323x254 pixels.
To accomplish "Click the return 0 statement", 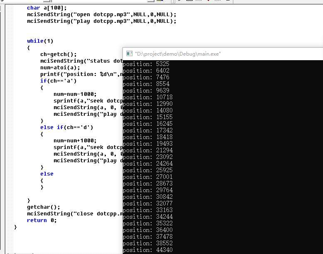I will coord(42,220).
